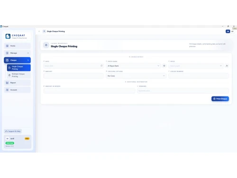Open the Payee select dropdown
237x178 pixels.
pyautogui.click(x=196, y=66)
